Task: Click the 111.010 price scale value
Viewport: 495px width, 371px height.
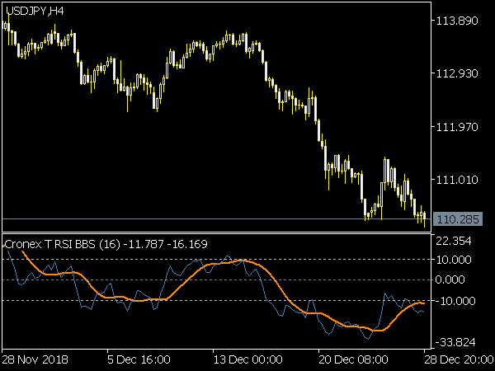Action: click(457, 180)
